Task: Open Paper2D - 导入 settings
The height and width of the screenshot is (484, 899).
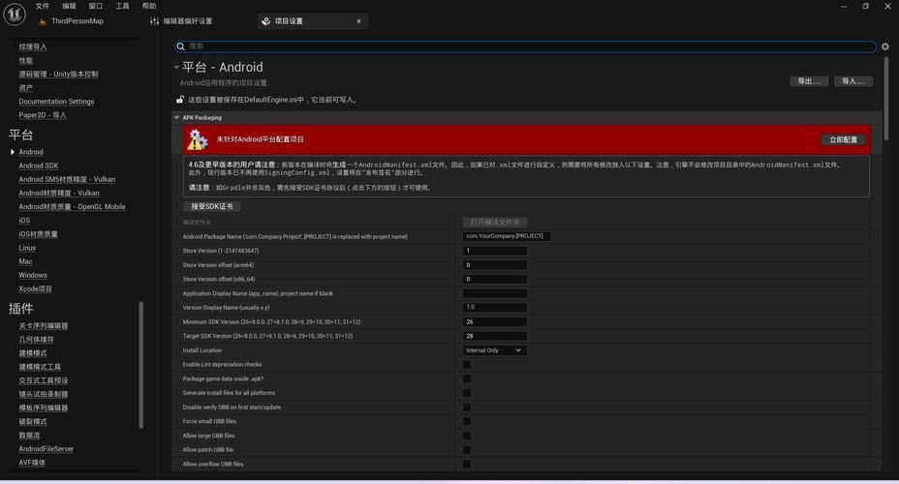Action: point(43,115)
